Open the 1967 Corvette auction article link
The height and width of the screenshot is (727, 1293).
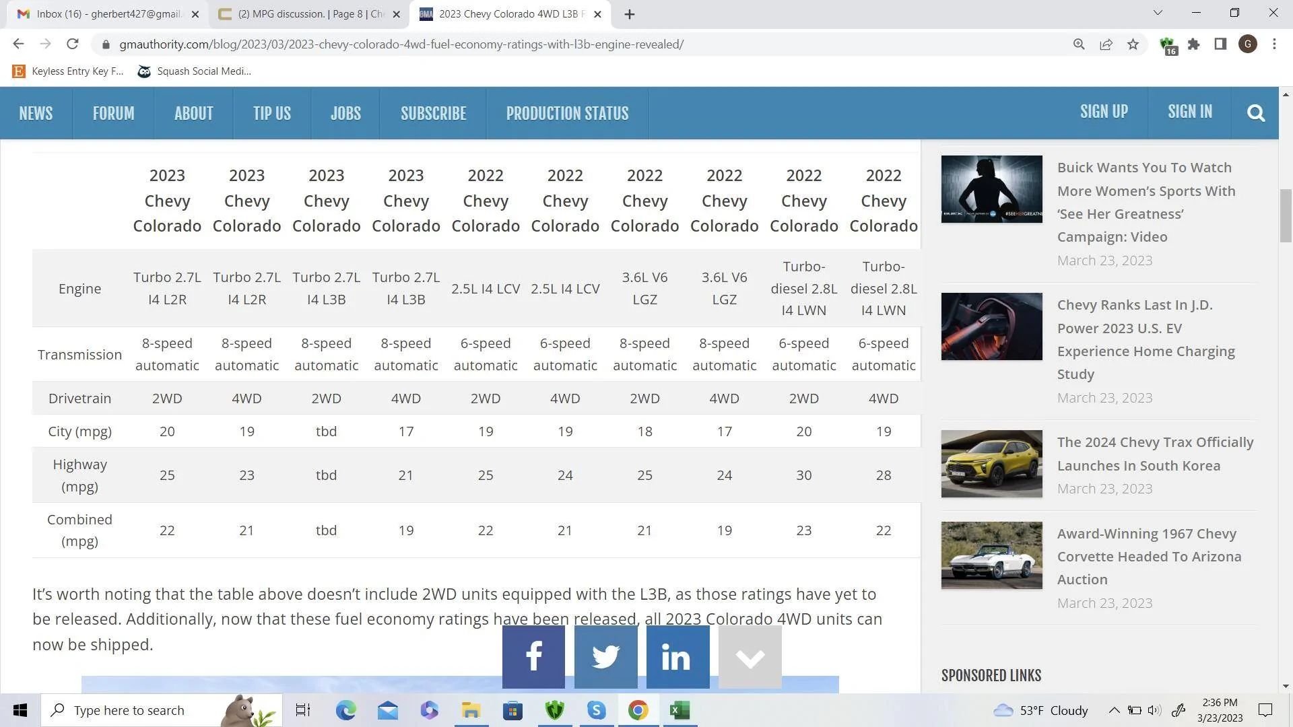tap(1149, 556)
